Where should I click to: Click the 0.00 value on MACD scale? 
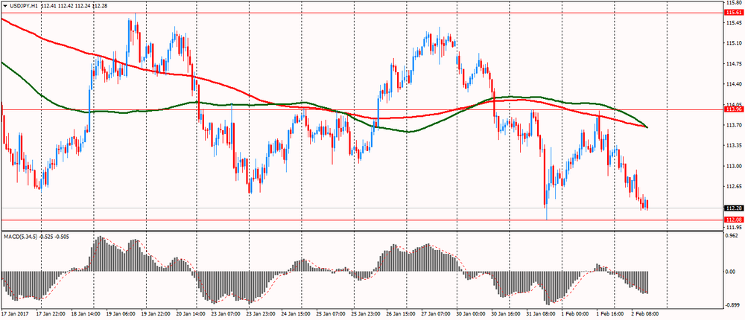point(732,272)
